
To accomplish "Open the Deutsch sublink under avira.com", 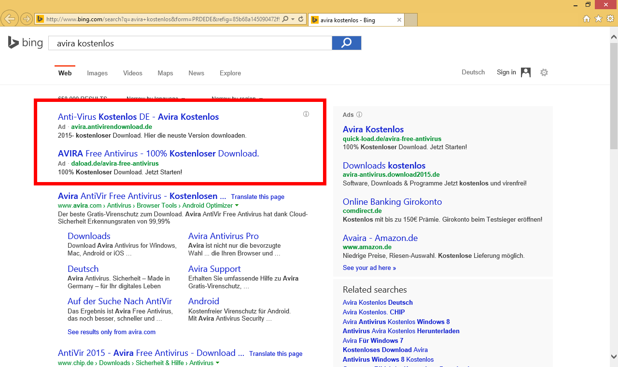I will coord(83,269).
